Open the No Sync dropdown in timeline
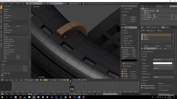177x99 pixels. [x=88, y=94]
